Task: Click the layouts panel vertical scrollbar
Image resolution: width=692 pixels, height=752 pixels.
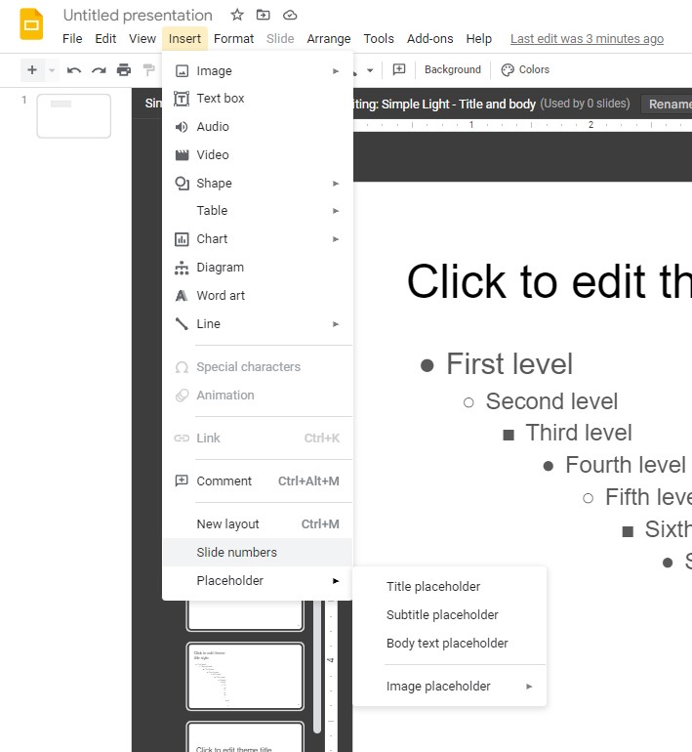Action: [317, 667]
